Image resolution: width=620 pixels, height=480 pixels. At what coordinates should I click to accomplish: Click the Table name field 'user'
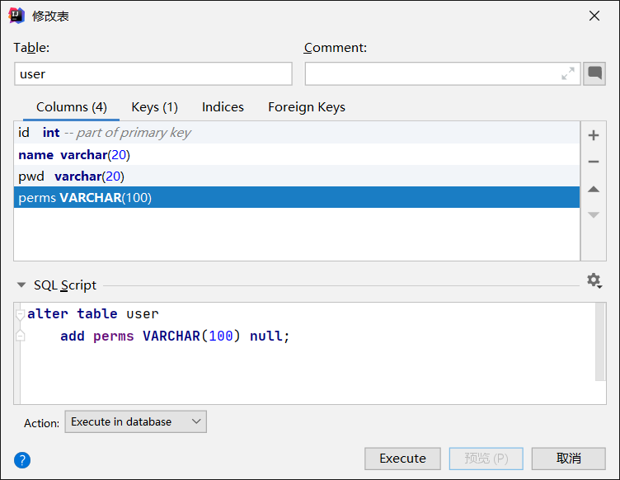(153, 73)
